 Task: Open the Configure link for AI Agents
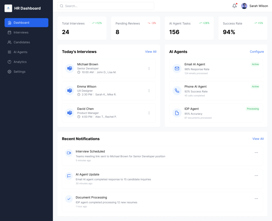257,52
